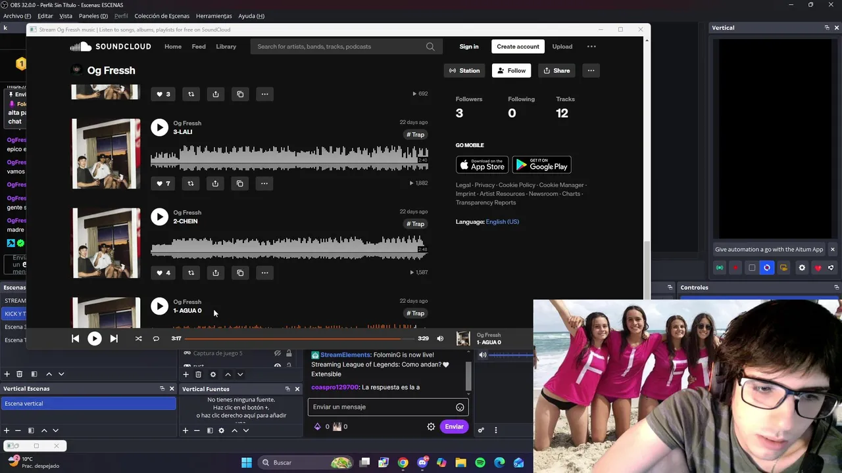Viewport: 842px width, 473px height.
Task: Copy link of the 2-CHEIN track
Action: (240, 273)
